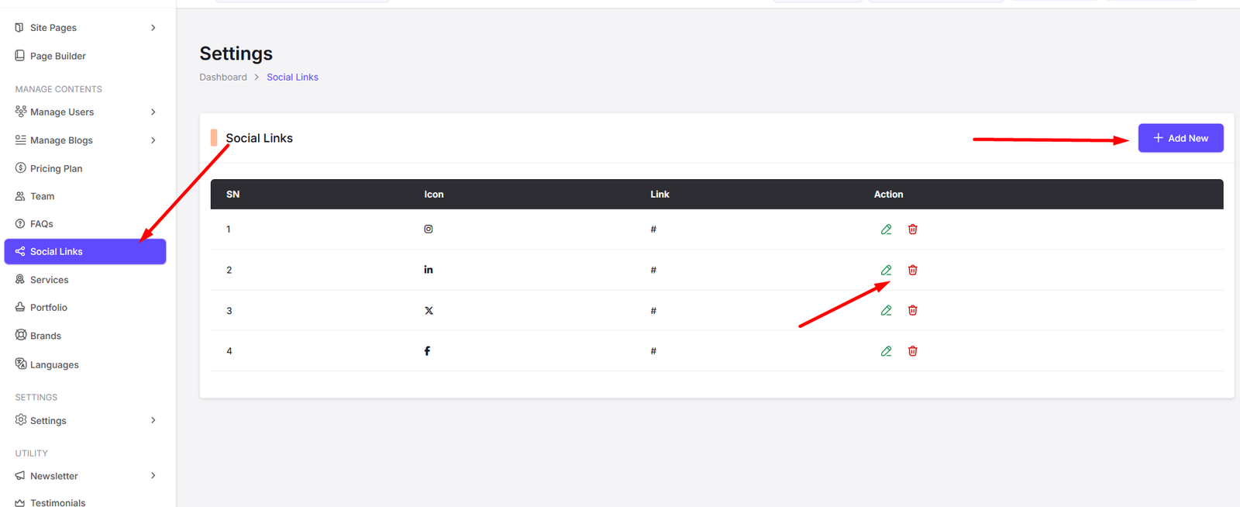Edit the Facebook social link

886,351
